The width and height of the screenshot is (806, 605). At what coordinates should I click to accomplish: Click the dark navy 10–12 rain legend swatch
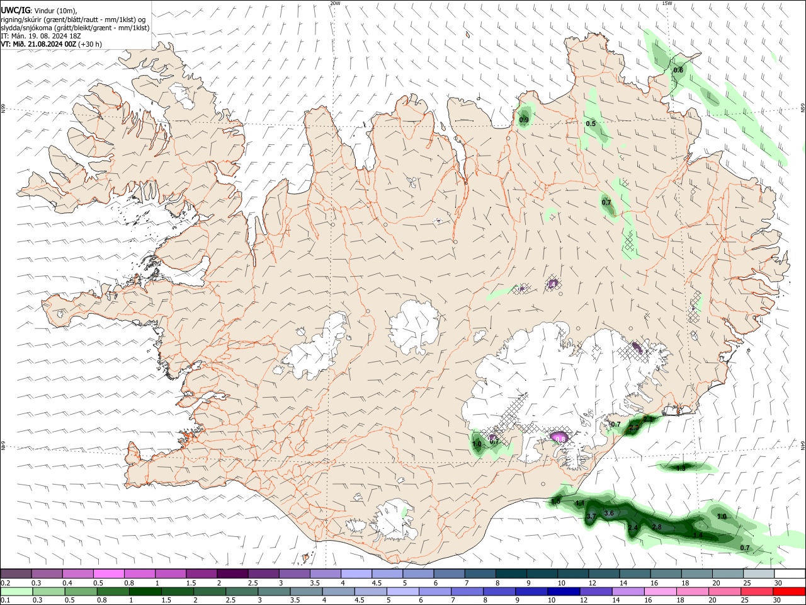pyautogui.click(x=564, y=592)
